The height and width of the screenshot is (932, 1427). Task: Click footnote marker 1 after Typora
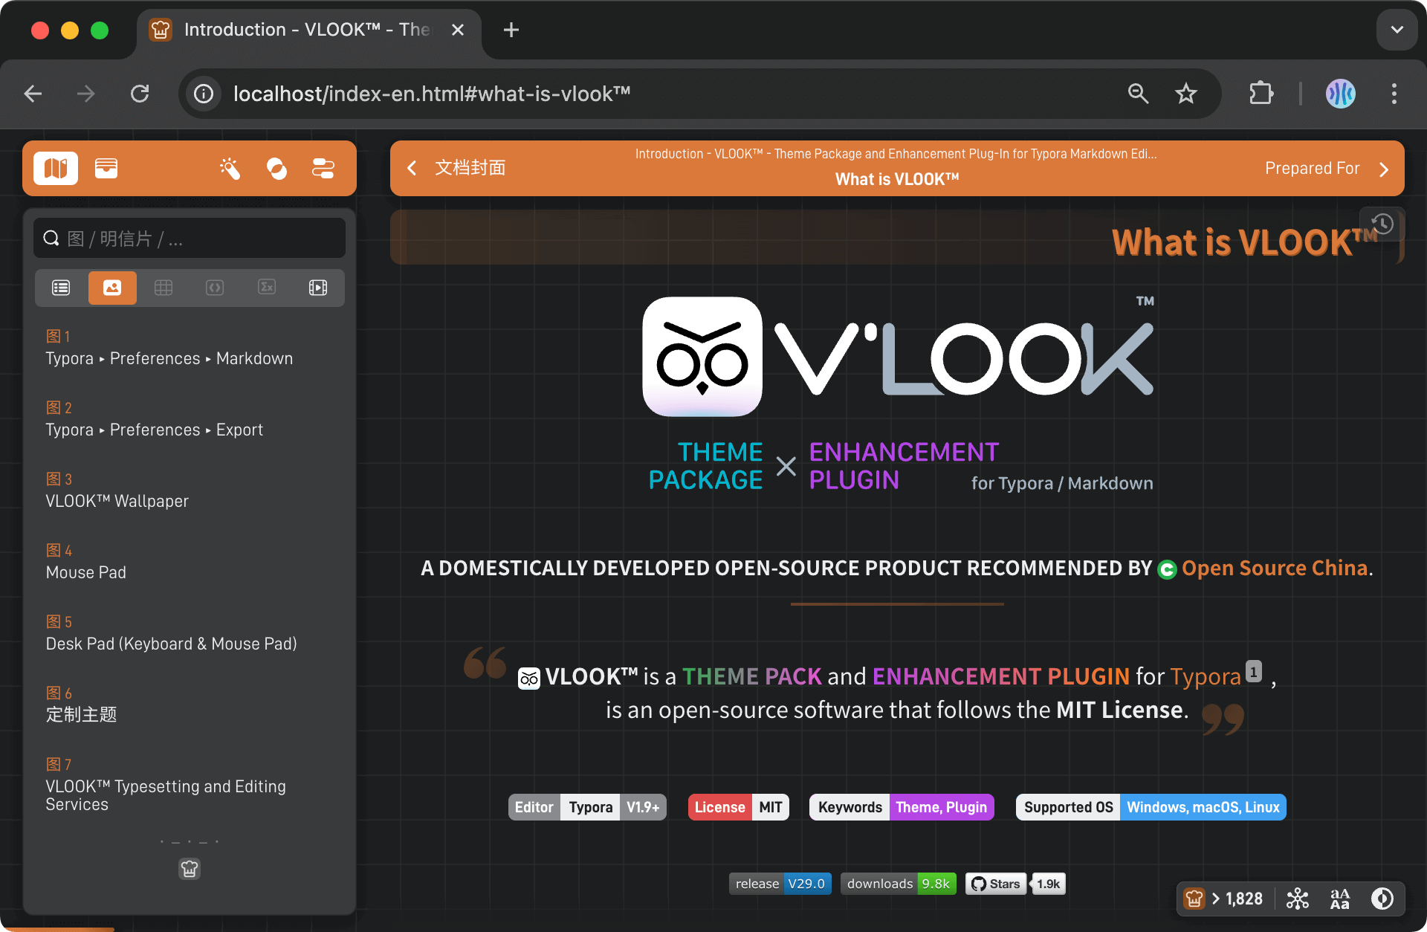1254,672
